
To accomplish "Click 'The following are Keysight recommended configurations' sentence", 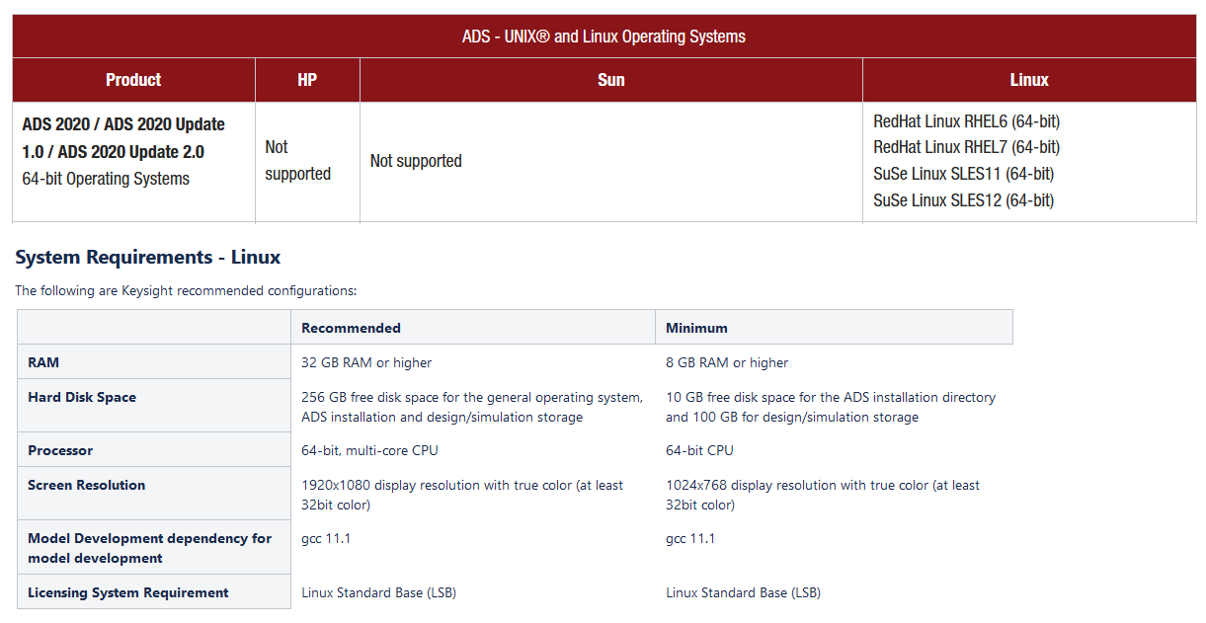I will (186, 291).
